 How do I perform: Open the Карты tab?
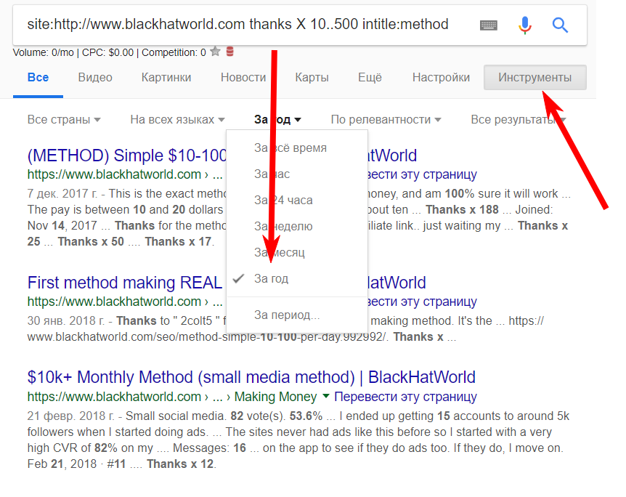tap(312, 77)
